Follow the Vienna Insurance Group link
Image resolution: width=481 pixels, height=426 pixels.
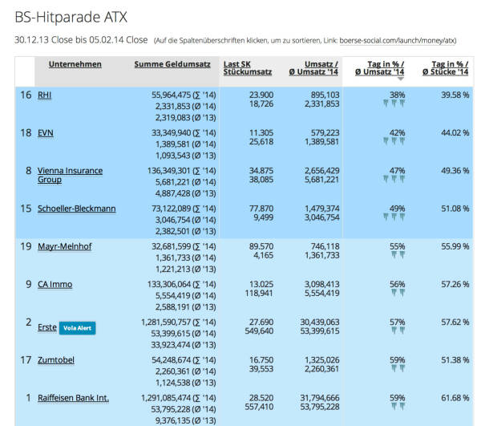(70, 176)
